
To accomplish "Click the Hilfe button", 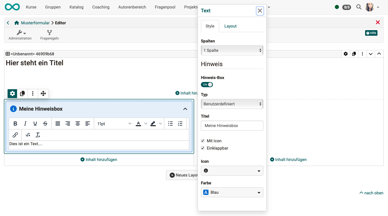I will [x=371, y=33].
